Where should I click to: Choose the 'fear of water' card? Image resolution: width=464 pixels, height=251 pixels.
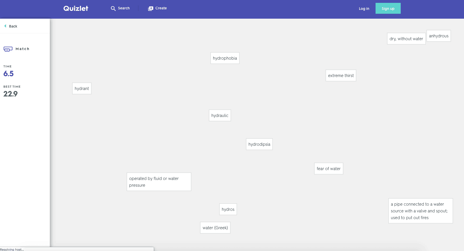[329, 169]
